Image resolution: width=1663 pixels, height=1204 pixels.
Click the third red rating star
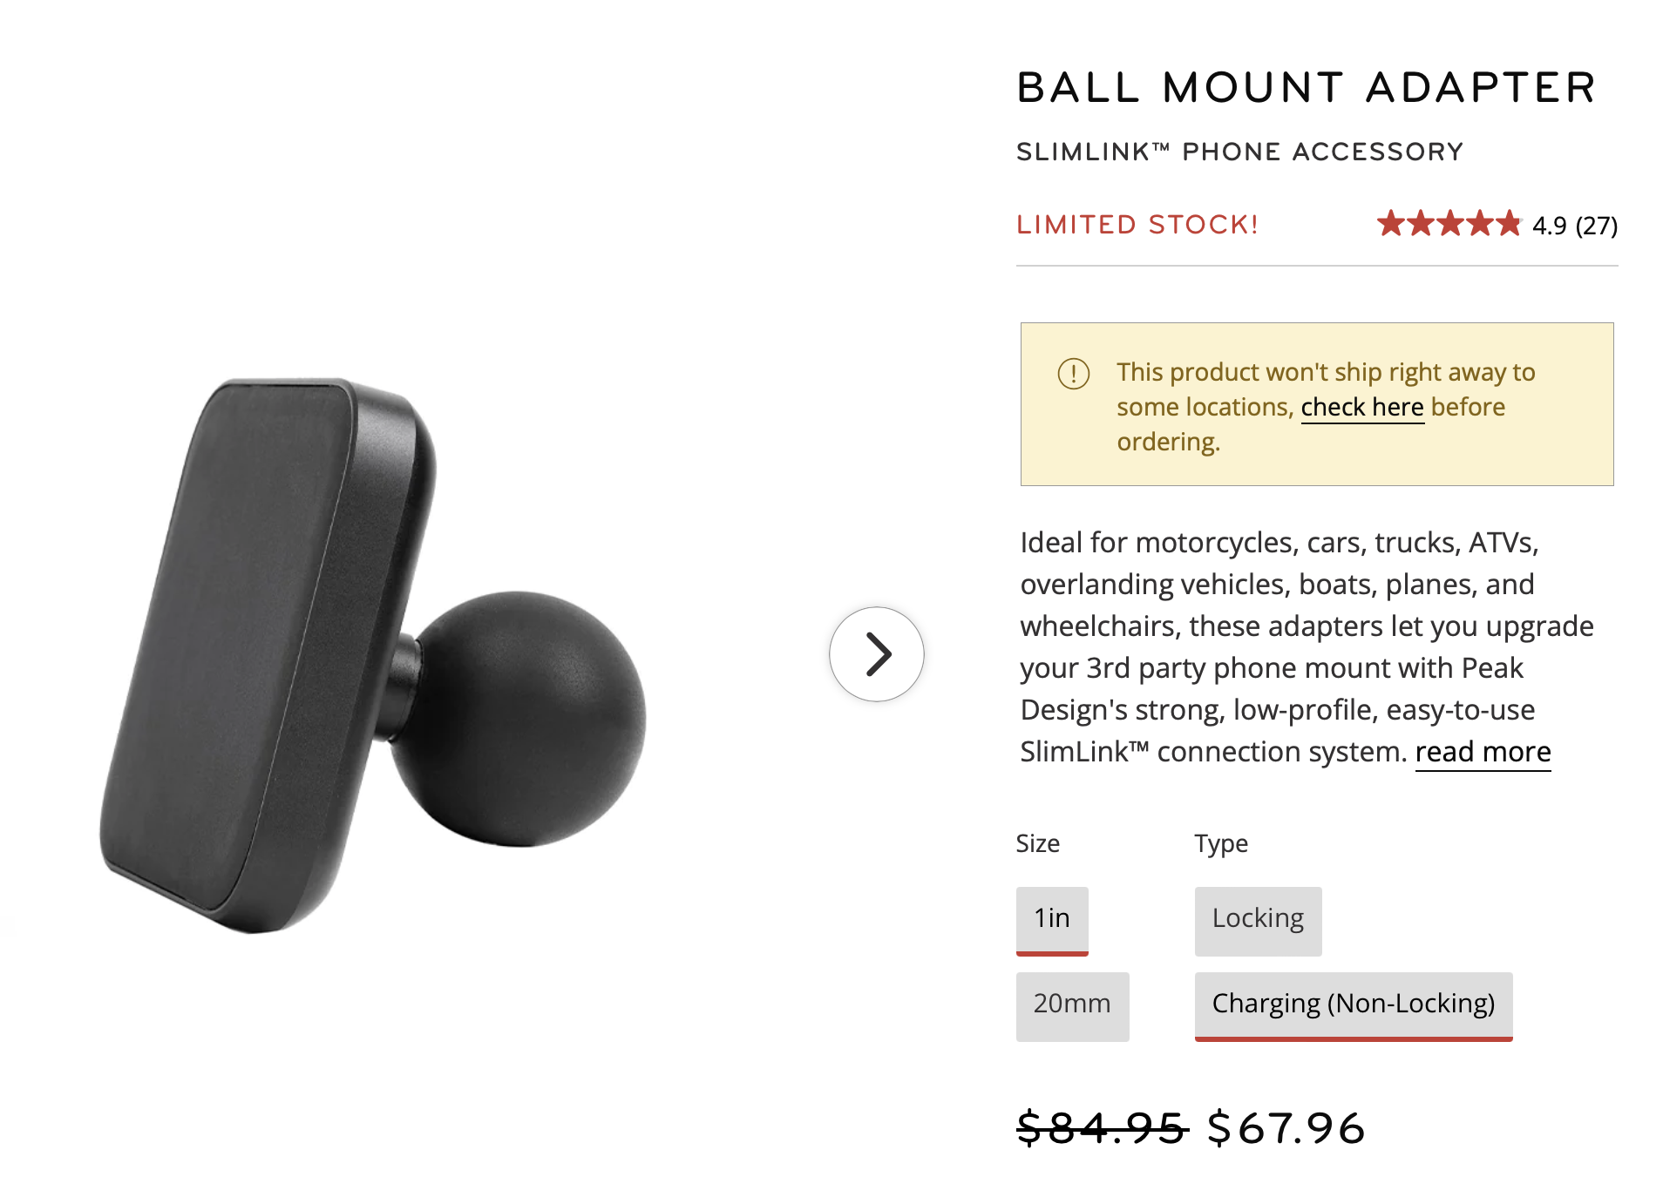1450,224
